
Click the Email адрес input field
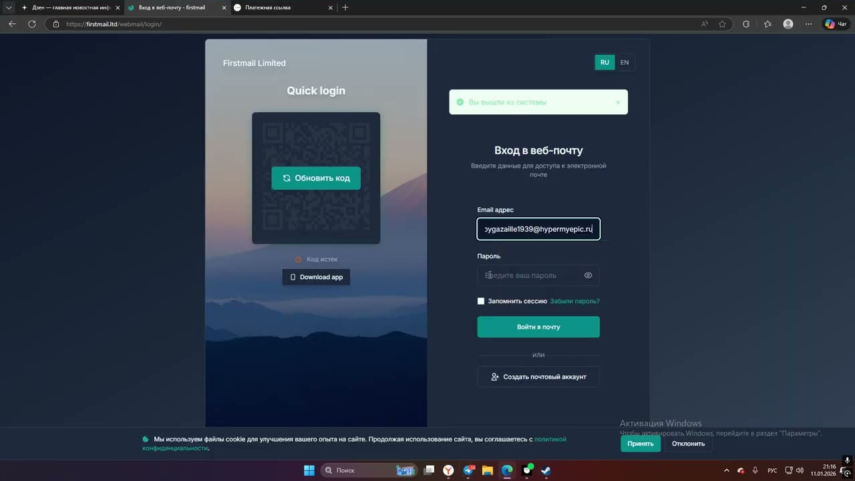(x=538, y=229)
